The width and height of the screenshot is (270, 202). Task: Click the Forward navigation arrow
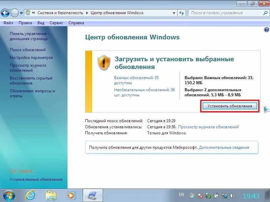coord(15,13)
